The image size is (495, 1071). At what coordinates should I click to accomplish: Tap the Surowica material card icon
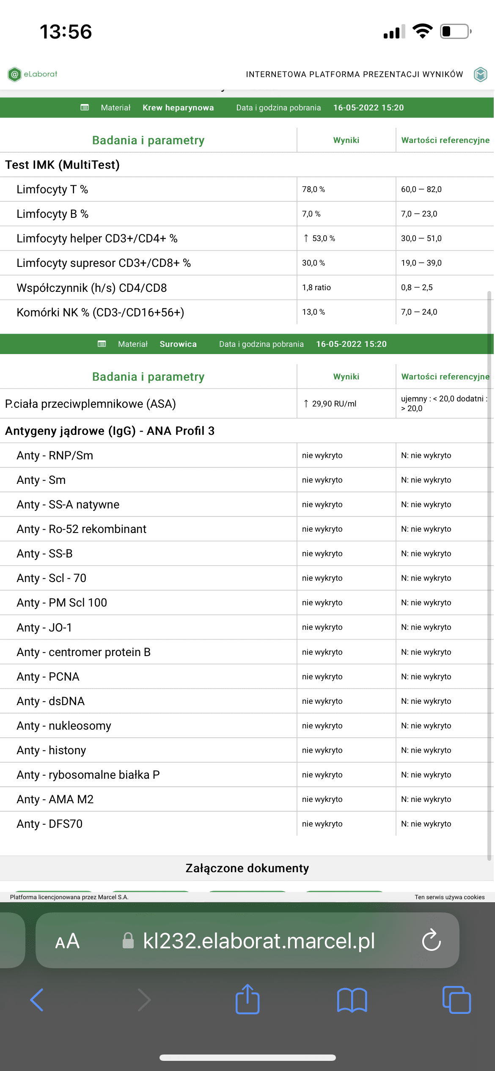click(102, 344)
